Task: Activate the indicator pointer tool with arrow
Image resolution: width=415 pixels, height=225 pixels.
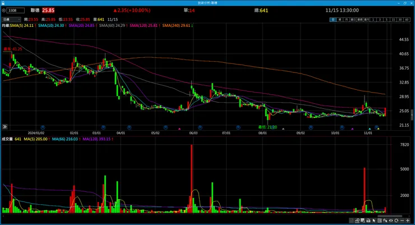Action: 385,221
